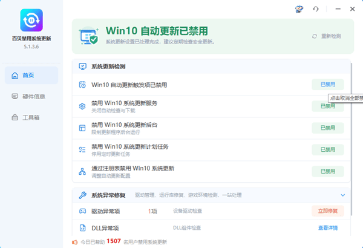Viewport: 363px width, 248px height.
Task: Click the network tree icon for 注册表禁用
Action: (x=82, y=171)
